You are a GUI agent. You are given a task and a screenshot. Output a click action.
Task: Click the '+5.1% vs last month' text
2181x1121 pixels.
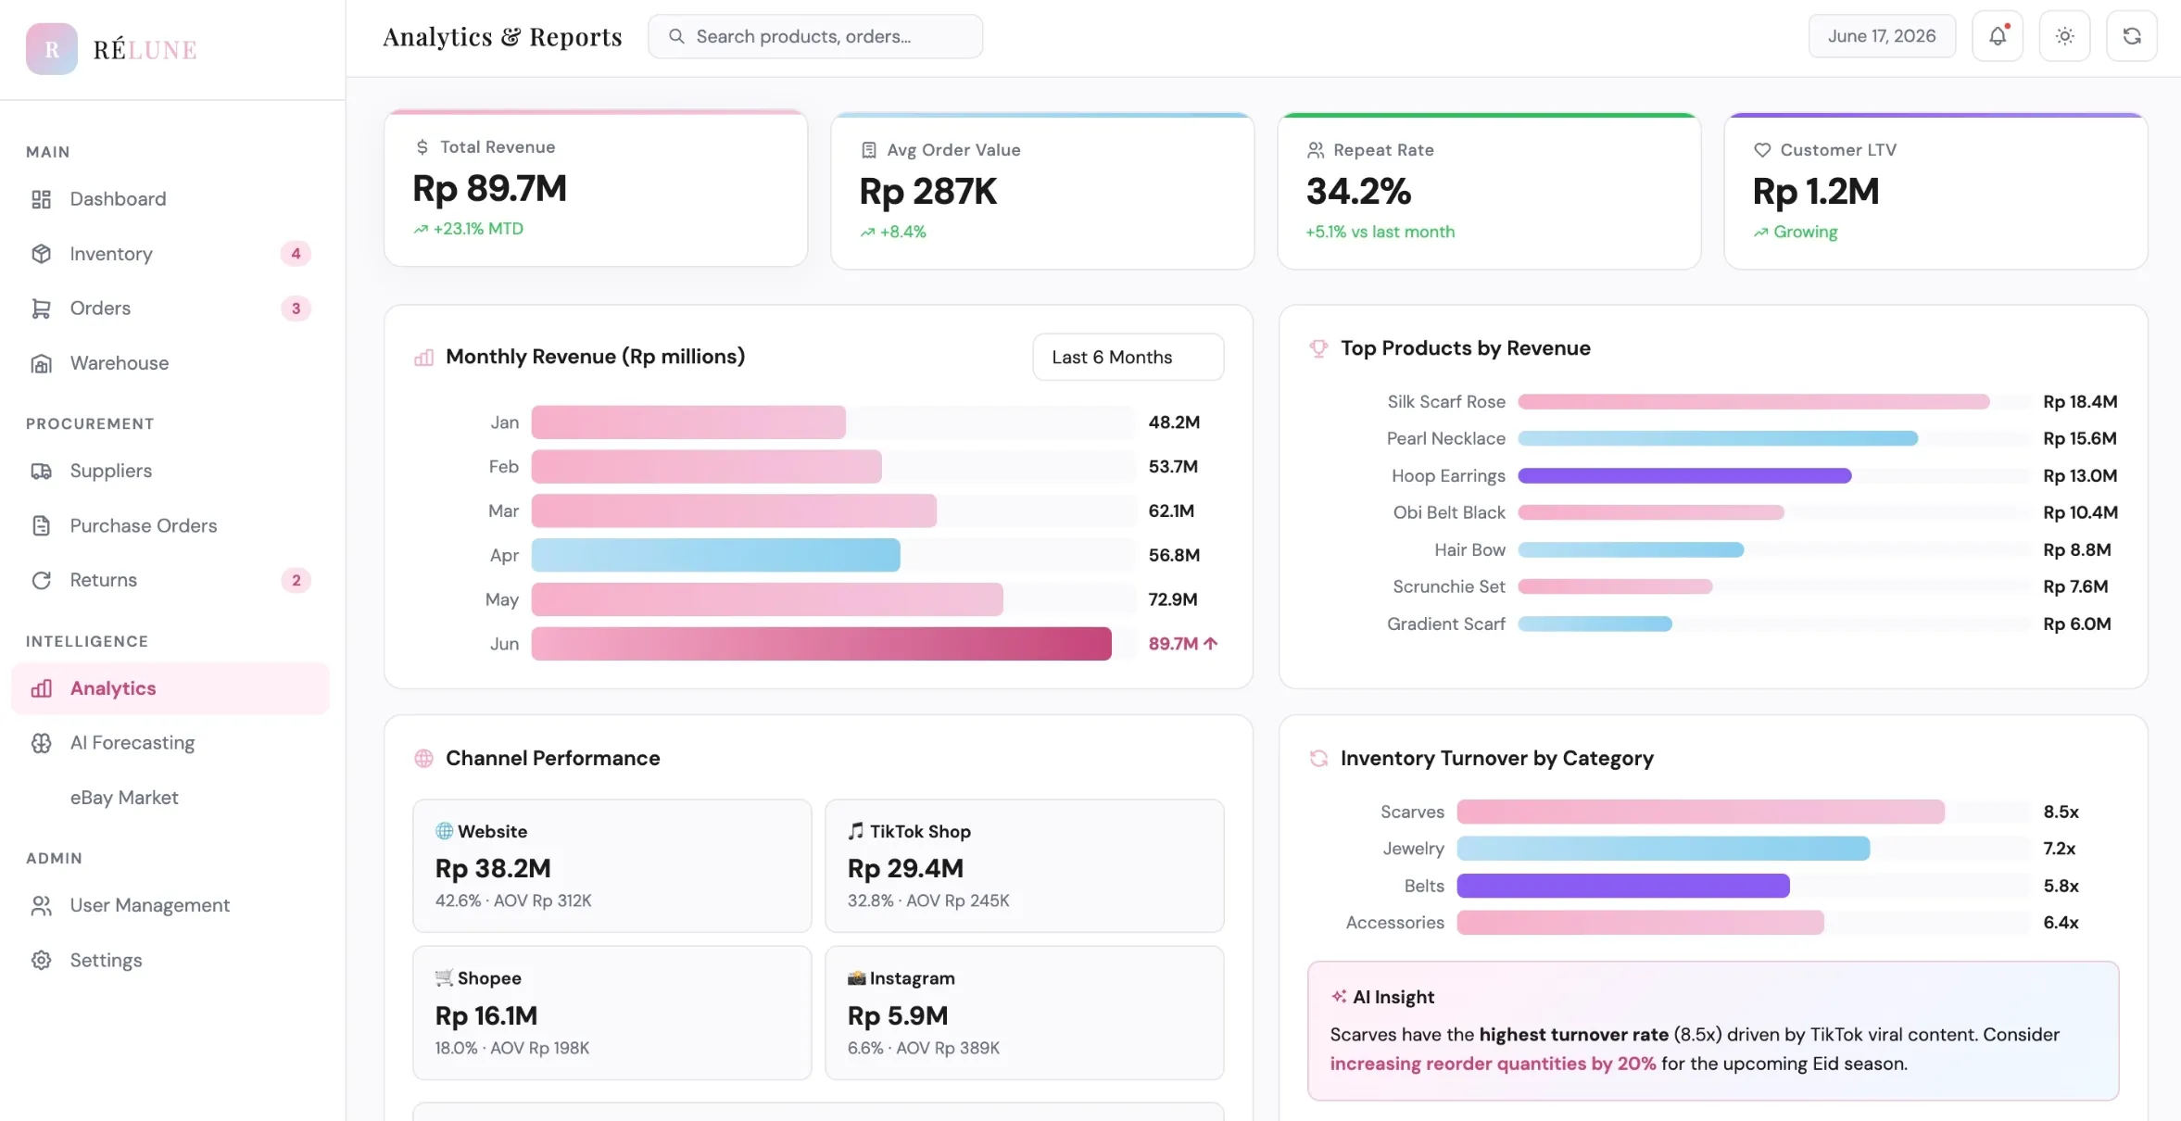point(1380,232)
